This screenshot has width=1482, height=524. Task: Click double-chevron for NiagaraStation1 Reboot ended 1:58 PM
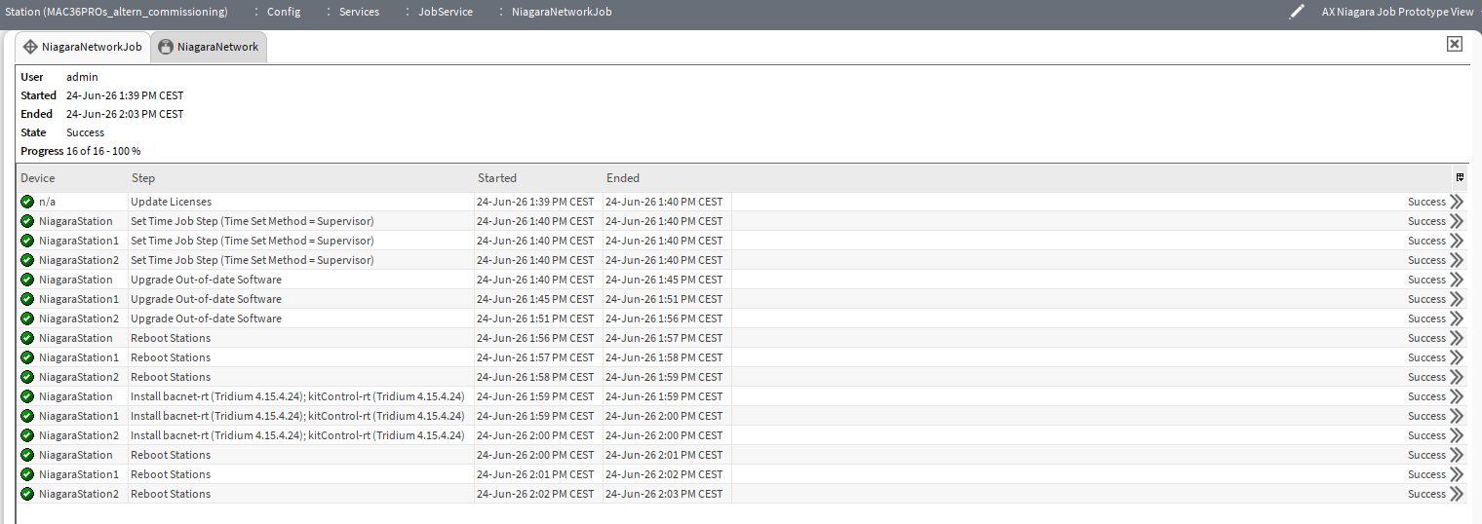pyautogui.click(x=1457, y=357)
